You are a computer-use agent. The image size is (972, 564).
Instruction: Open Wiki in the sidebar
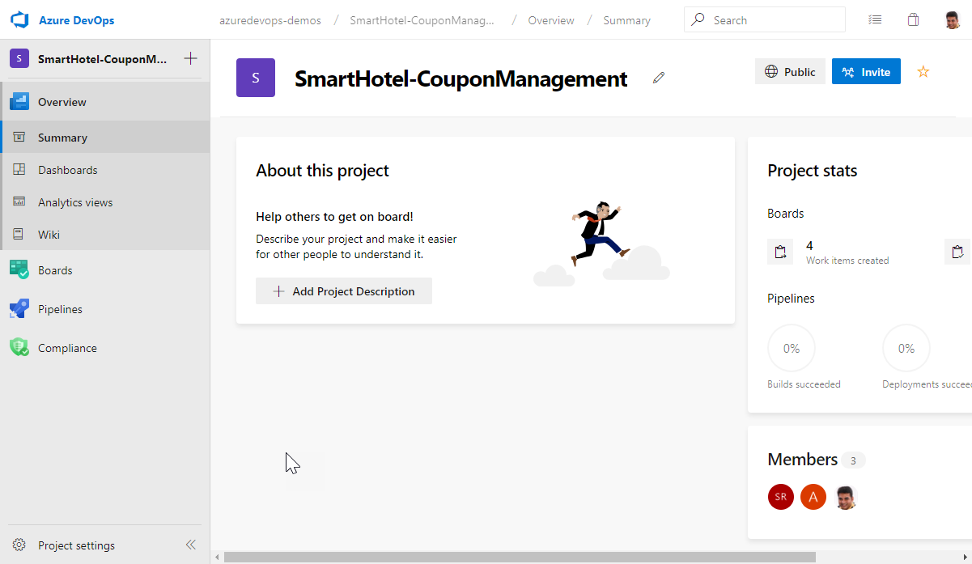pyautogui.click(x=105, y=235)
